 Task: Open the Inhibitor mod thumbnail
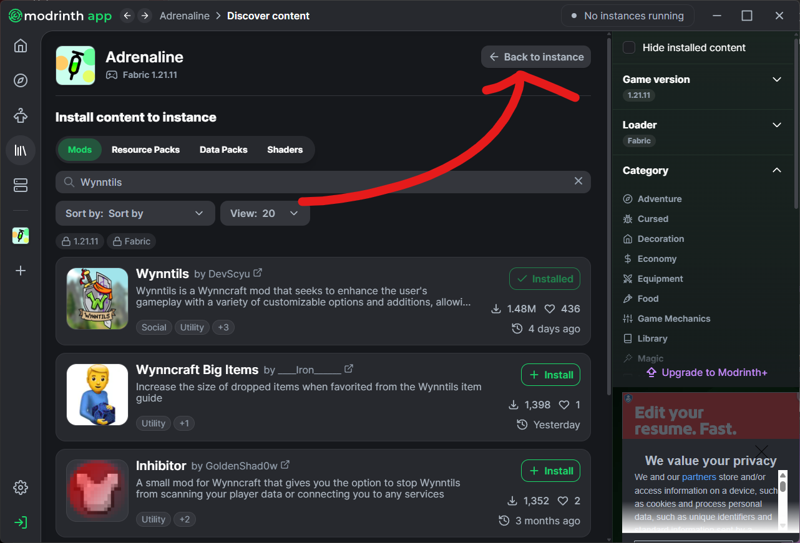pos(97,491)
